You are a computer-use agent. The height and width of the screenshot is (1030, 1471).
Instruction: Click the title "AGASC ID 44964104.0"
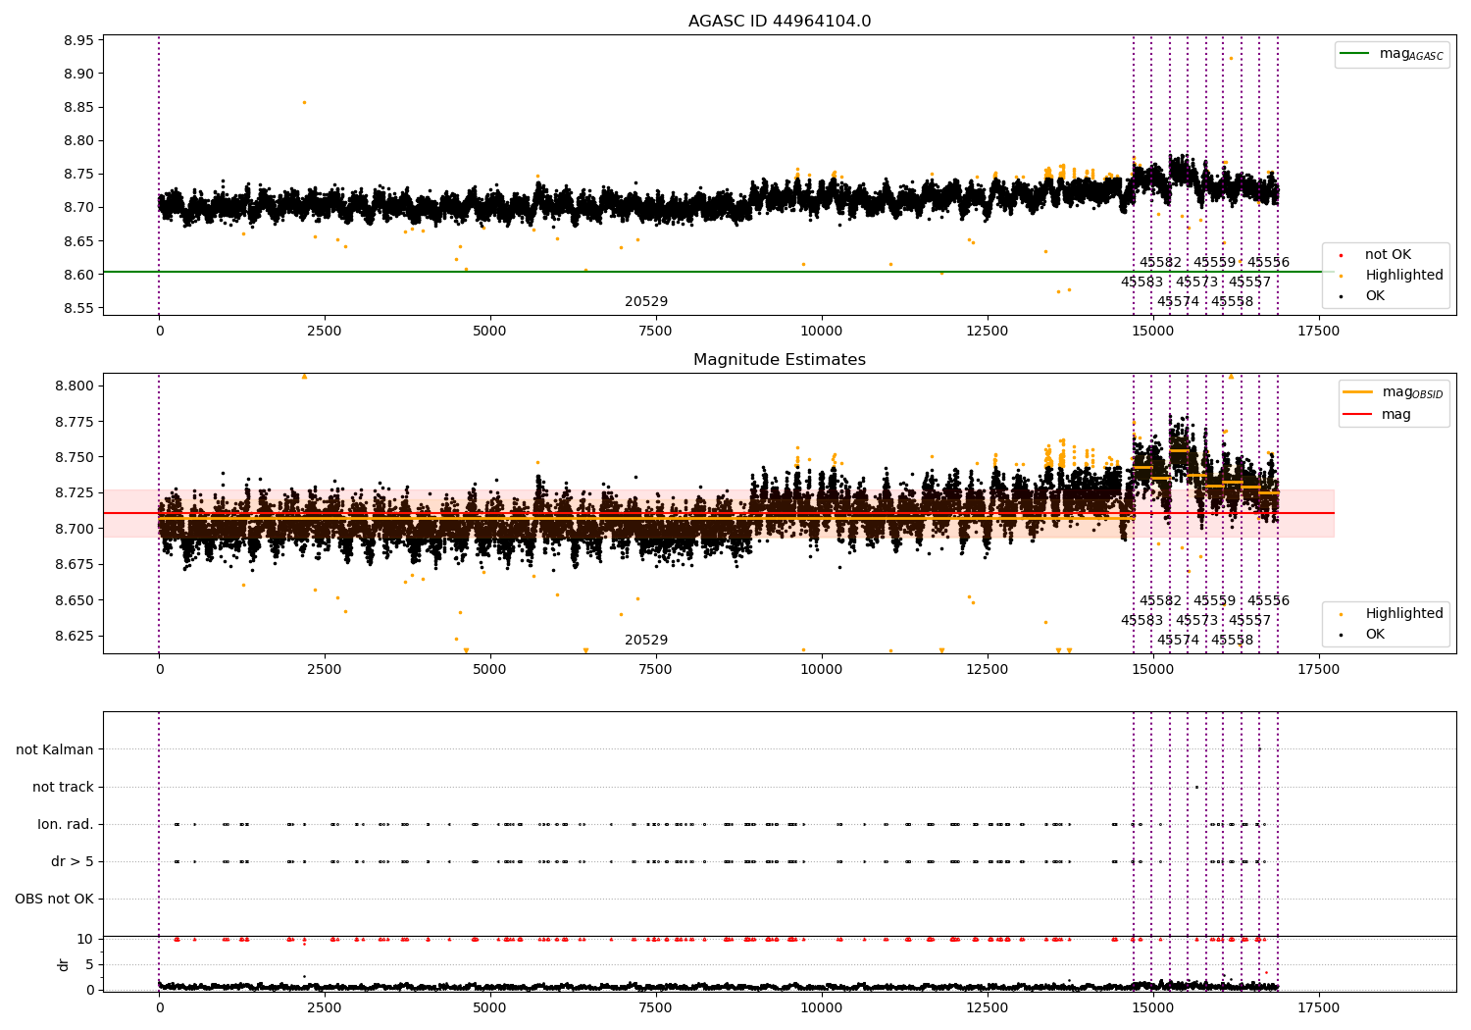click(x=780, y=22)
